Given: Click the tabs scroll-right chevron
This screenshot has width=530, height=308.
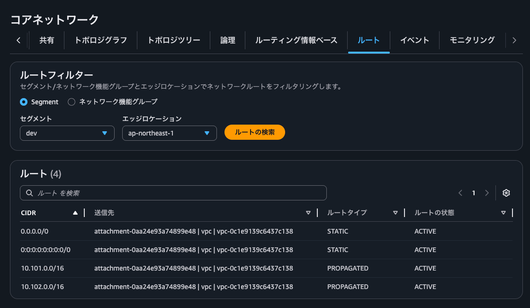Looking at the screenshot, I should coord(514,40).
